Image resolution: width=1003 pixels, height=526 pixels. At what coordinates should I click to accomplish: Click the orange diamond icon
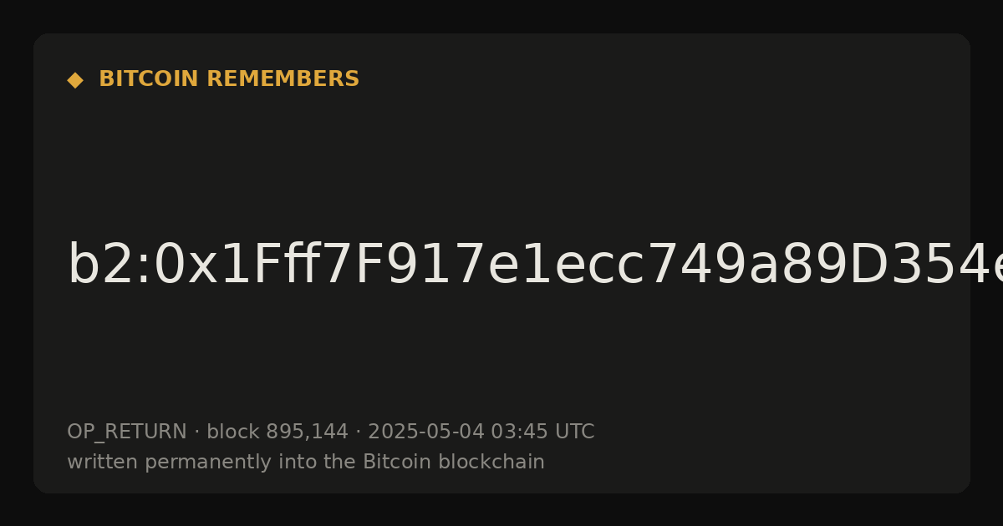coord(75,80)
